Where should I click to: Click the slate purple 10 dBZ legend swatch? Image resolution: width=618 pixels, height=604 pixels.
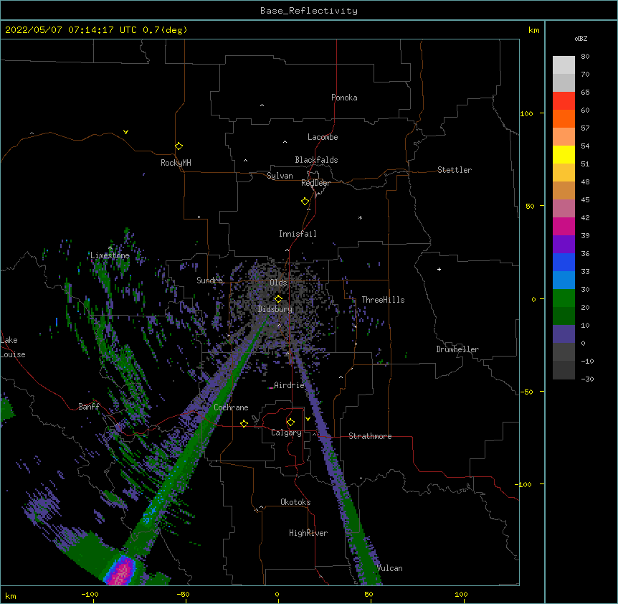[564, 334]
